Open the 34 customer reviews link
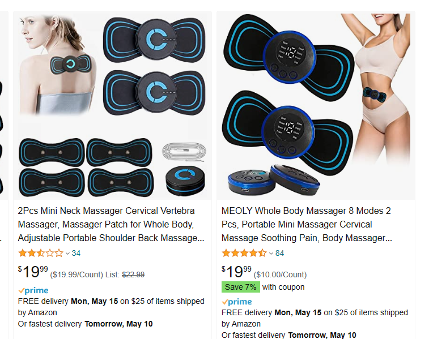429x339 pixels. coord(76,253)
